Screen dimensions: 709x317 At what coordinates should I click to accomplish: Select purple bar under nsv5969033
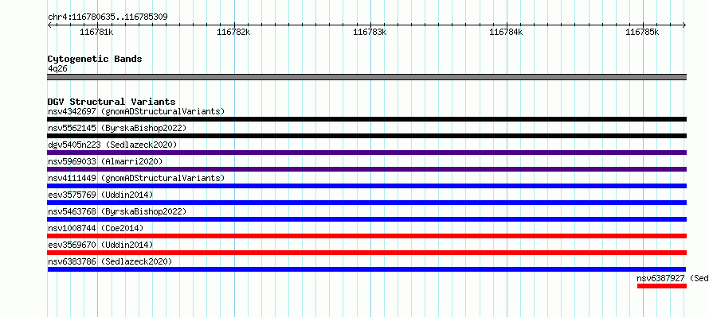[367, 169]
